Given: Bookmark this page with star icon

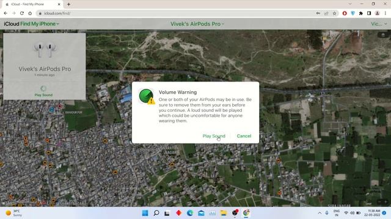Looking at the screenshot, I should (334, 13).
